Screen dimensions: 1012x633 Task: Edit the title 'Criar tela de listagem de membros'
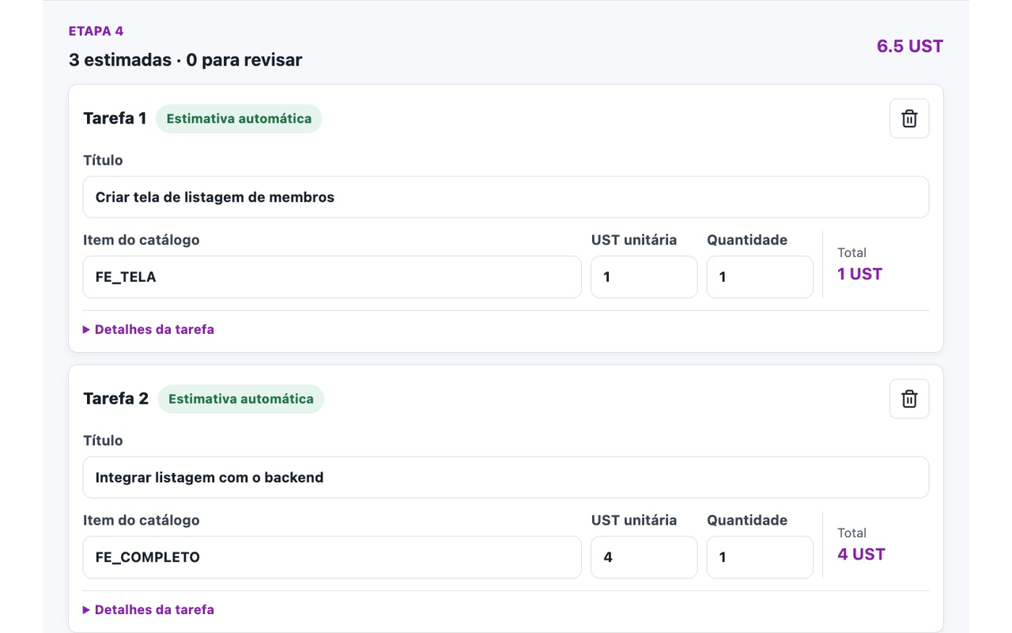(506, 197)
